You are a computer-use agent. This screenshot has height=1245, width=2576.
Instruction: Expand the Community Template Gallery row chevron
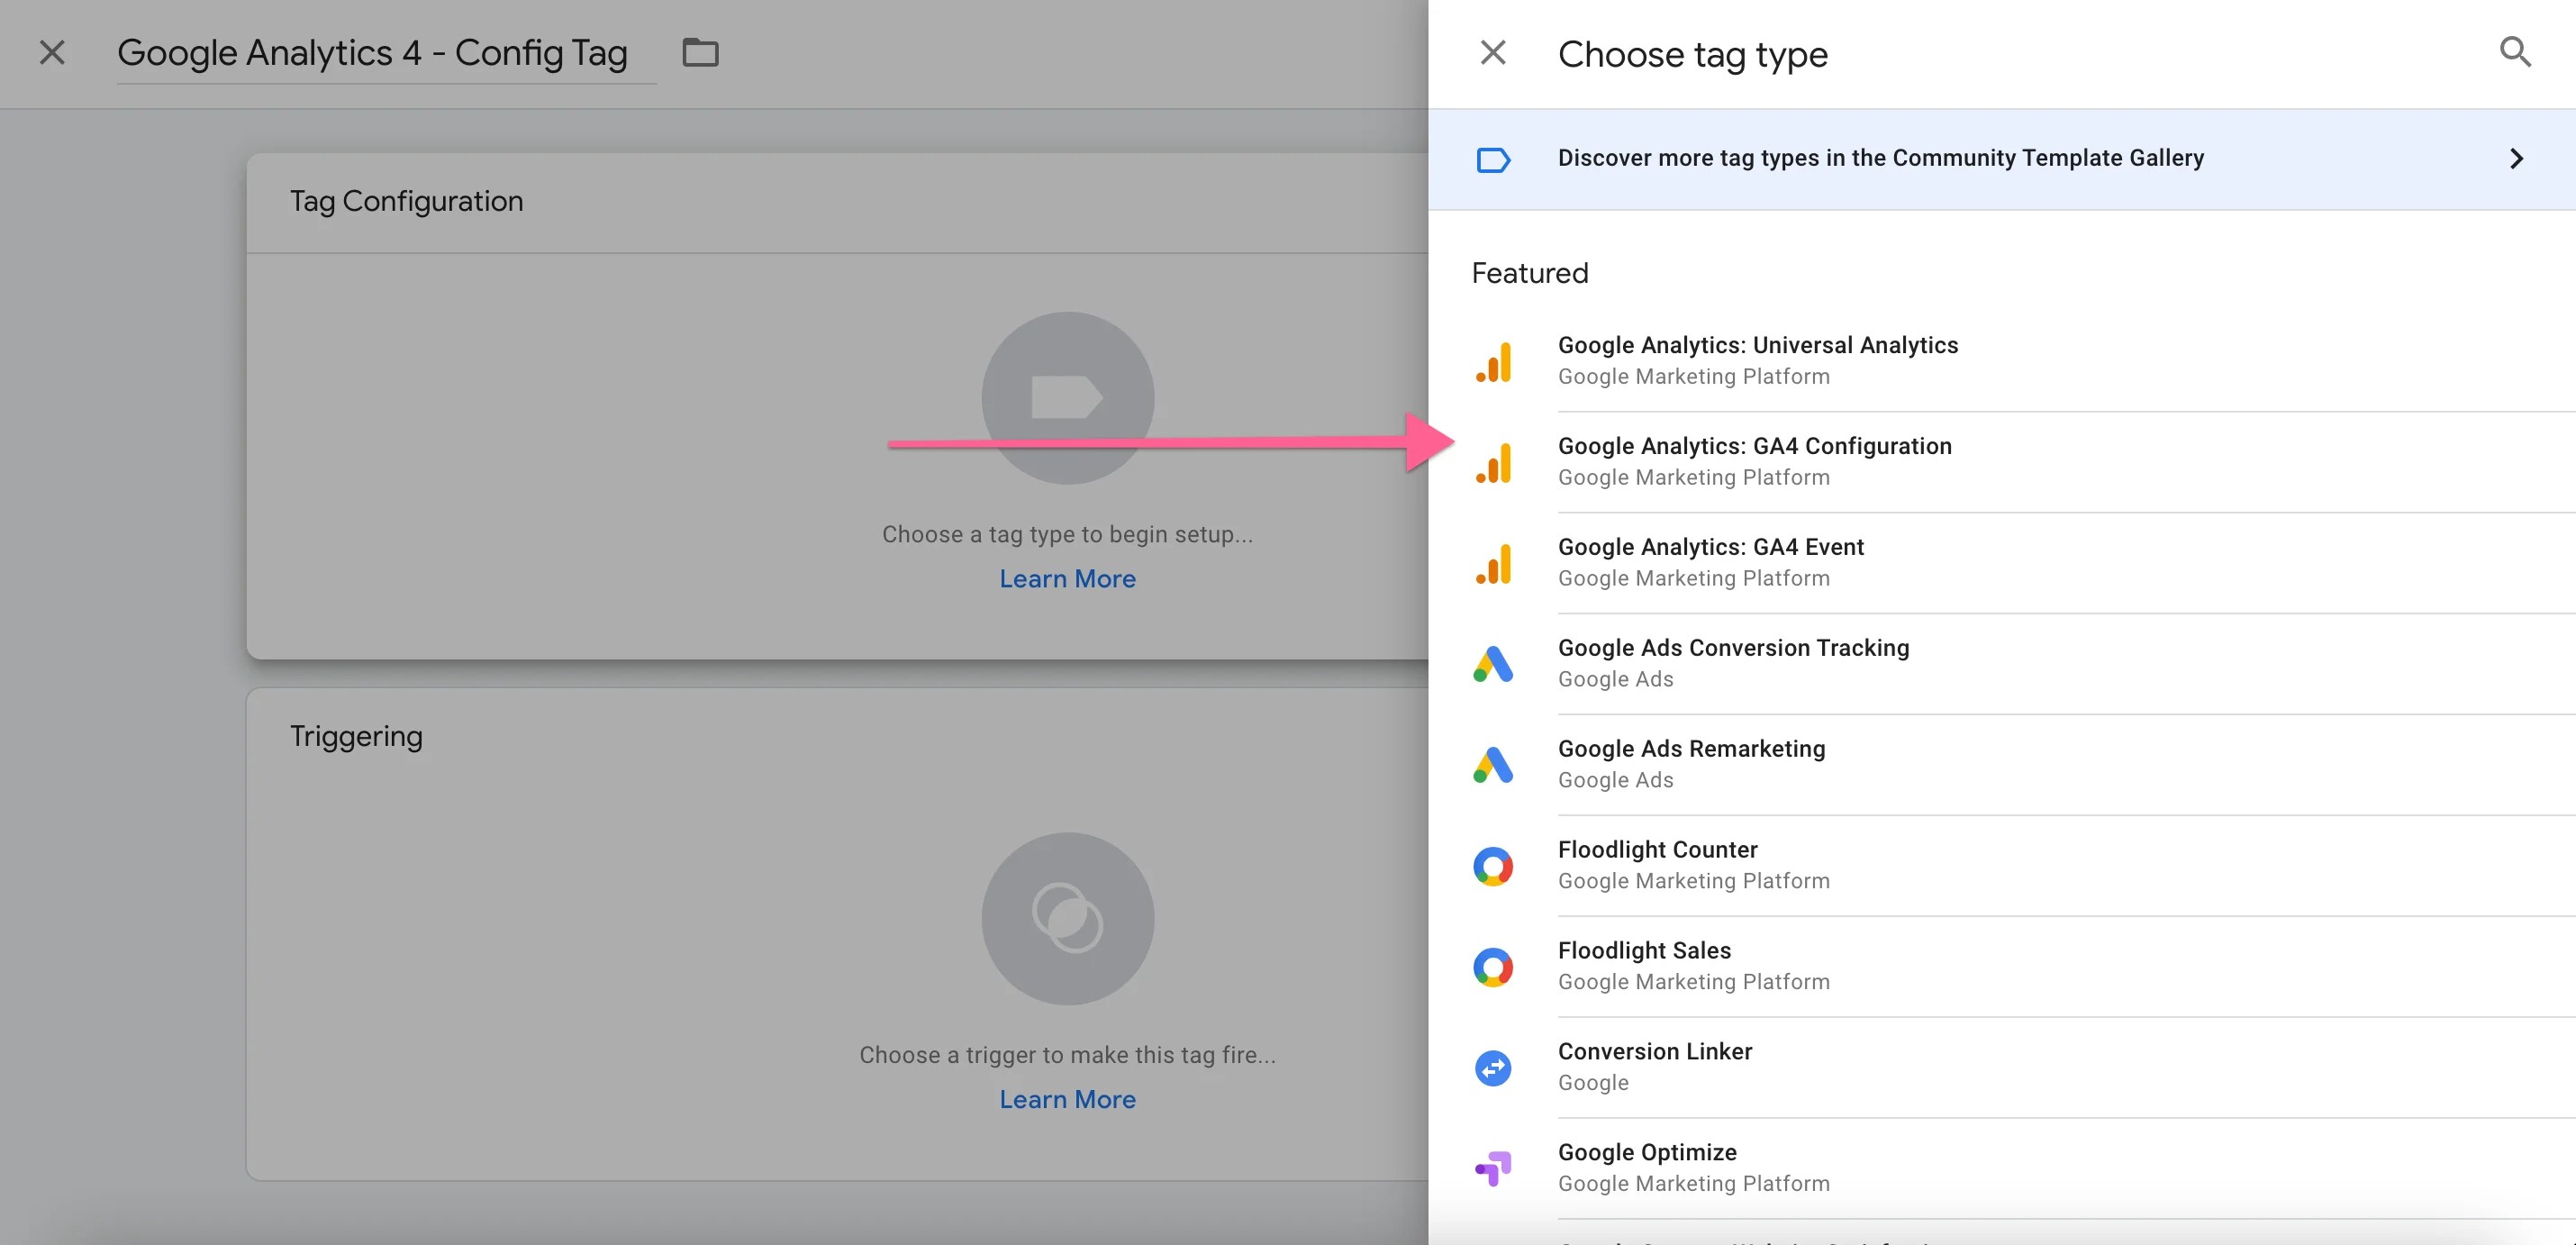pos(2516,158)
